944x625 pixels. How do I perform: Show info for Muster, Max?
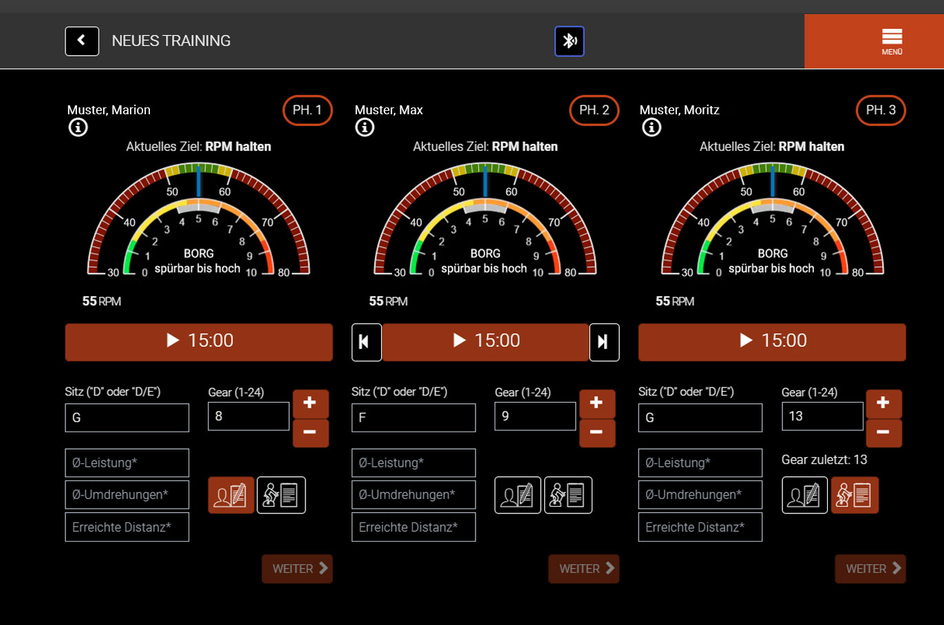pyautogui.click(x=365, y=127)
